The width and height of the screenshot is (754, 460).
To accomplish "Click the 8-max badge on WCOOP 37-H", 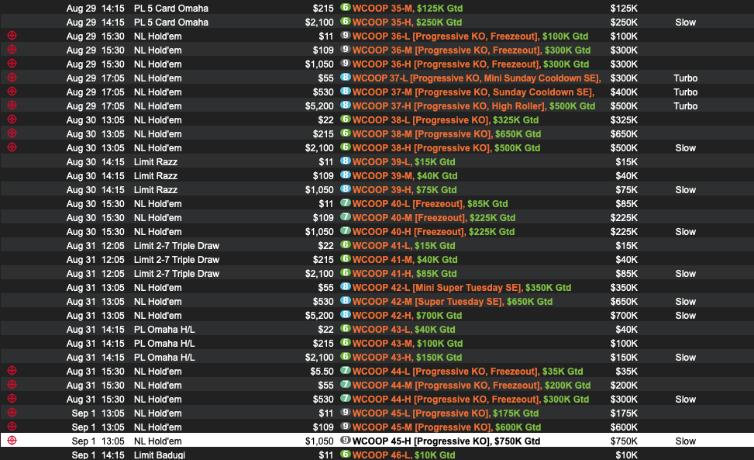I will click(346, 105).
